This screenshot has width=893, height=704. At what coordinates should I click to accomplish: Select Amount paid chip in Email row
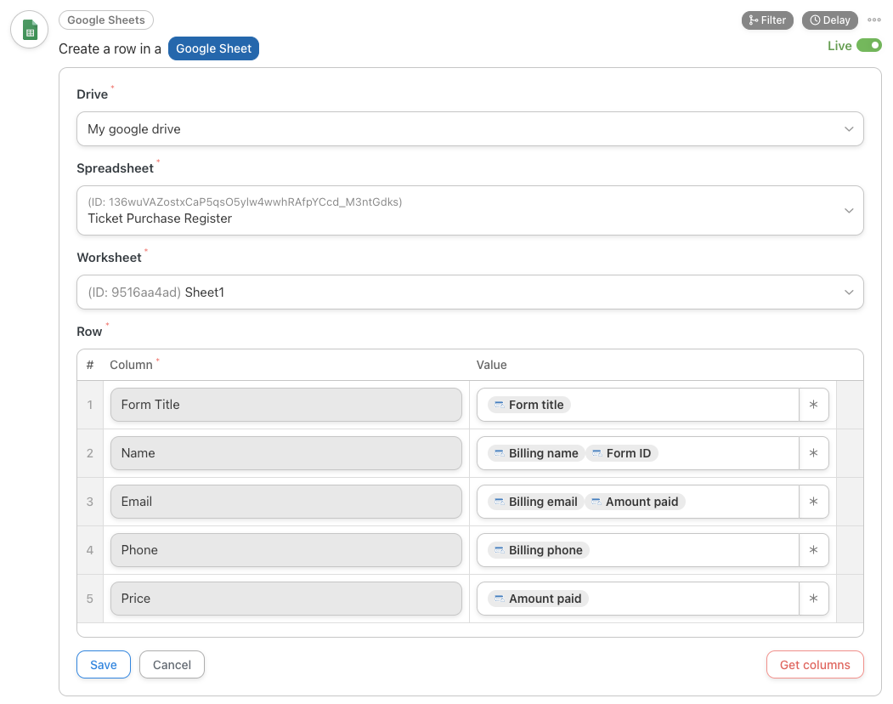pyautogui.click(x=635, y=502)
